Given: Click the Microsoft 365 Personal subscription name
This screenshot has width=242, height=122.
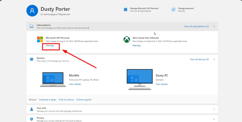Looking at the screenshot, I should 58,38.
